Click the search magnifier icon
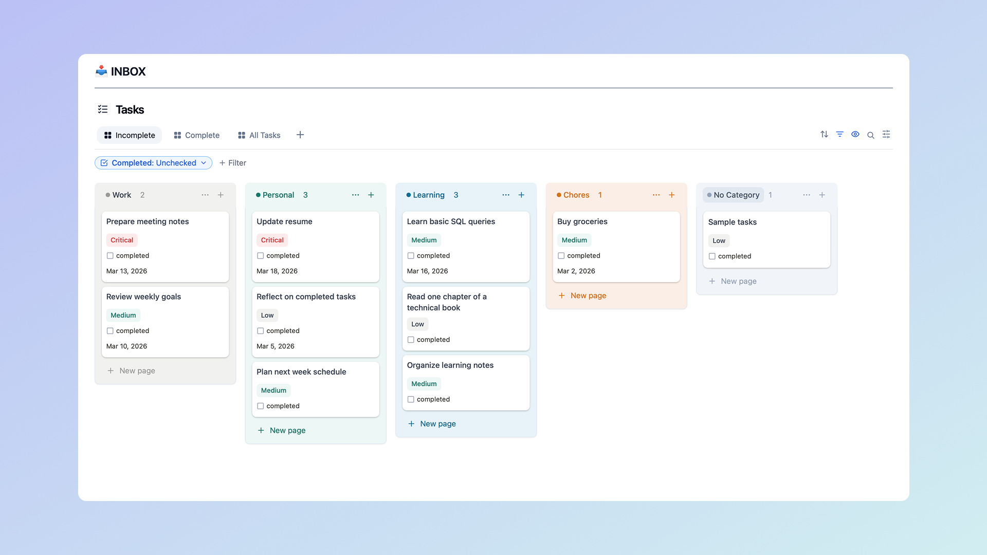Image resolution: width=987 pixels, height=555 pixels. coord(870,135)
